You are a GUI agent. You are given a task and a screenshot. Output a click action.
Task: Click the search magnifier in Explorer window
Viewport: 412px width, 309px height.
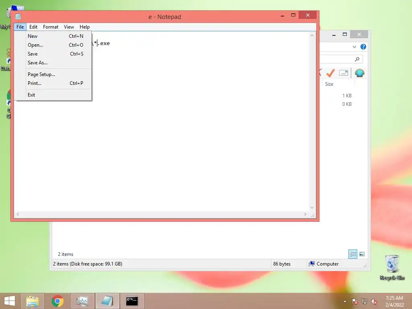(x=357, y=60)
